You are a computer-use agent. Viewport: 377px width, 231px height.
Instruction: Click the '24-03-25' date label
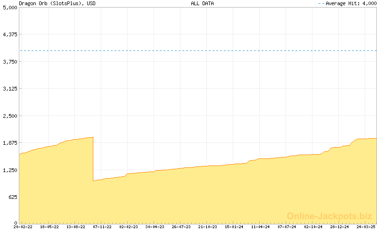[366, 227]
